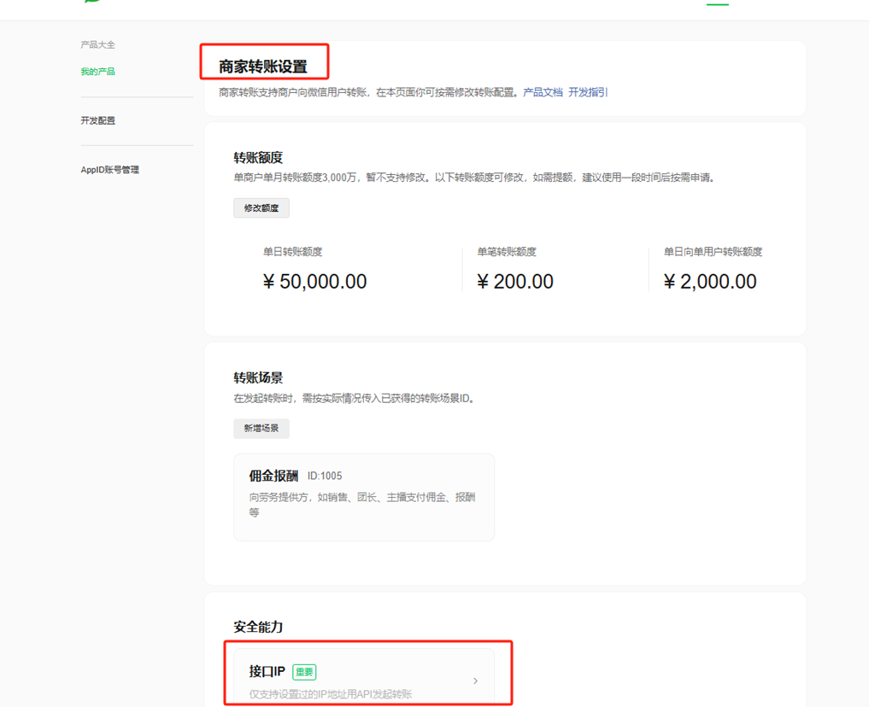The image size is (869, 707).
Task: Expand the 接口IP card chevron arrow
Action: pyautogui.click(x=475, y=681)
